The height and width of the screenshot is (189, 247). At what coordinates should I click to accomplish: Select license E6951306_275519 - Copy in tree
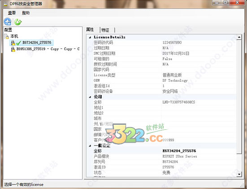click(x=48, y=49)
